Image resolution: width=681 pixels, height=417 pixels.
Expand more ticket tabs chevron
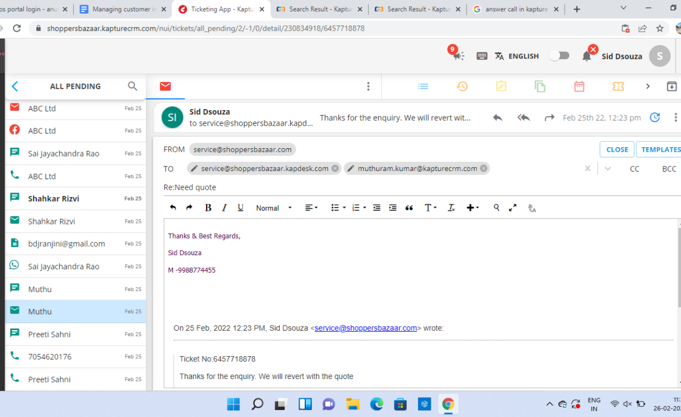pyautogui.click(x=648, y=86)
